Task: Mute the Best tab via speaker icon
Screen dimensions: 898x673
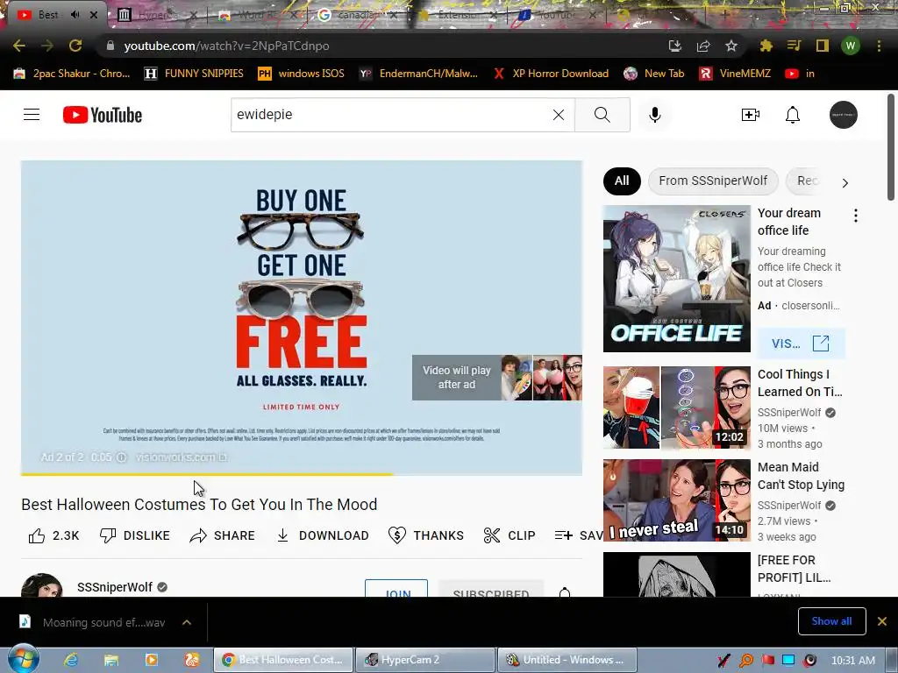Action: click(x=75, y=14)
